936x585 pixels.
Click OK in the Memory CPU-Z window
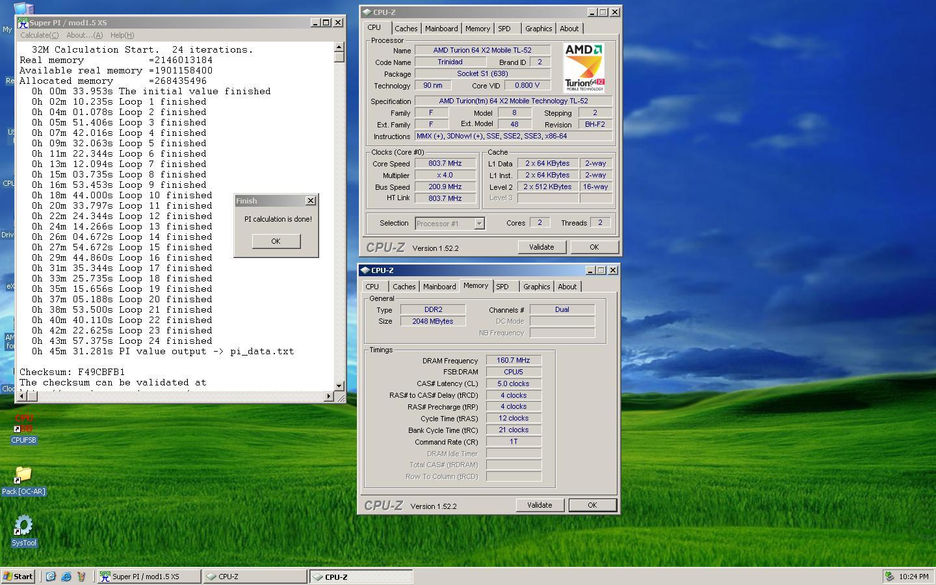(x=592, y=505)
